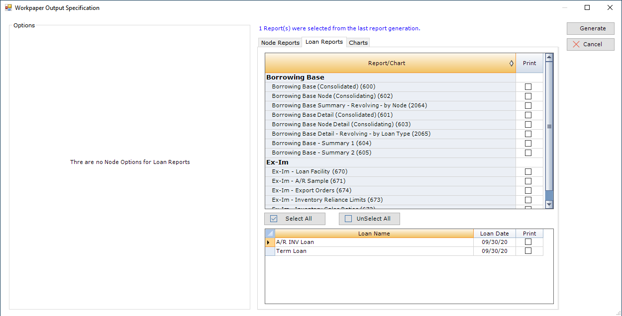This screenshot has width=622, height=316.
Task: Click UnSelect All with empty box icon
Action: pyautogui.click(x=369, y=219)
